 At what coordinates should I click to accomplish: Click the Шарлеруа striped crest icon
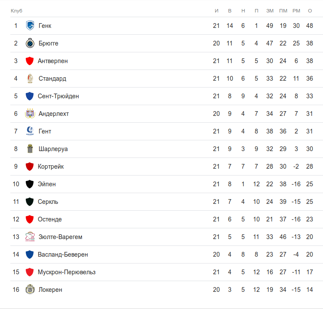[30, 149]
